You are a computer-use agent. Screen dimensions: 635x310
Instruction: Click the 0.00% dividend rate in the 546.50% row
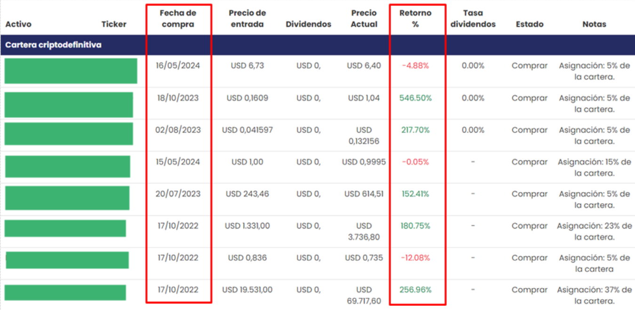473,98
